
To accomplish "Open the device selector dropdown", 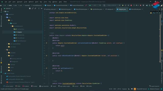I will [x=112, y=5].
